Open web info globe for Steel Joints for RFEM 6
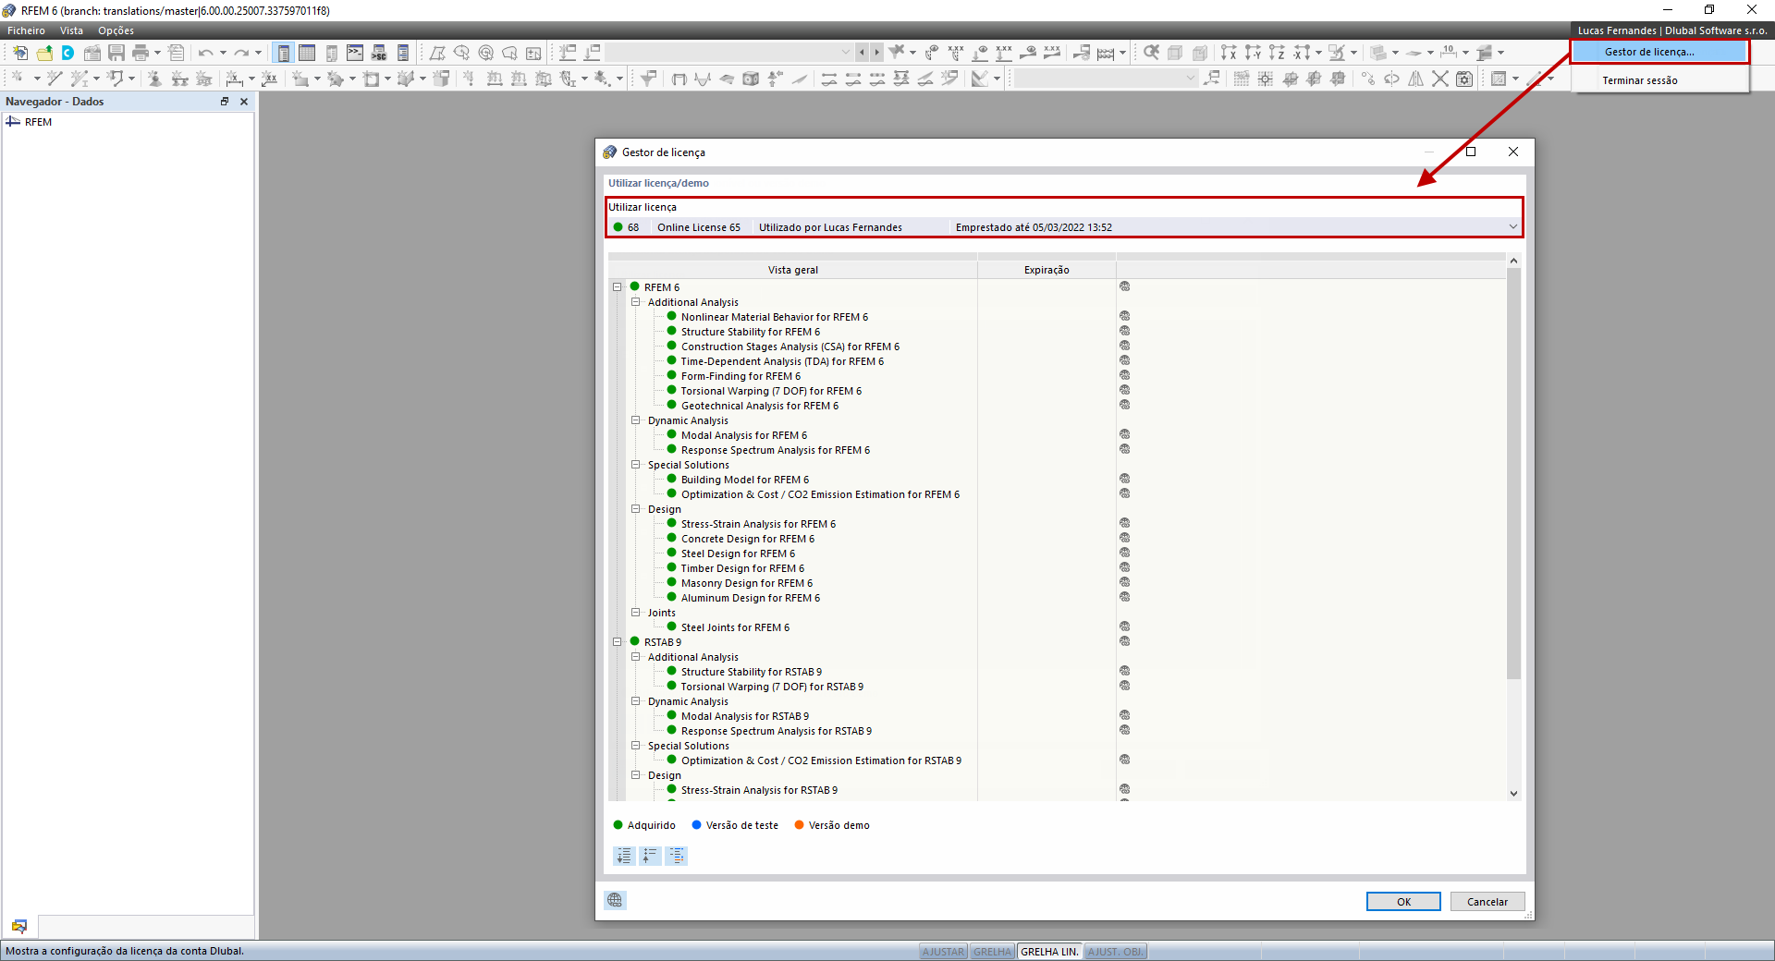Viewport: 1775px width, 961px height. [x=1125, y=626]
